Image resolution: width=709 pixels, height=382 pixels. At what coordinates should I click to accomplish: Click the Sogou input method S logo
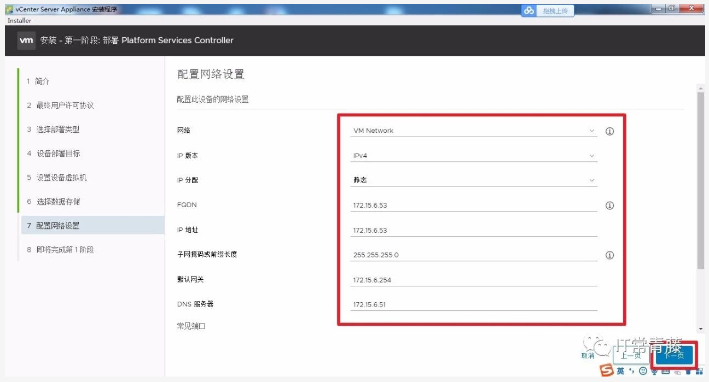(606, 371)
